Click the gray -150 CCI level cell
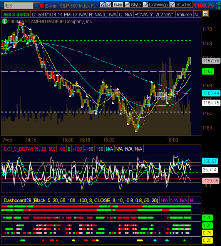 (89, 149)
